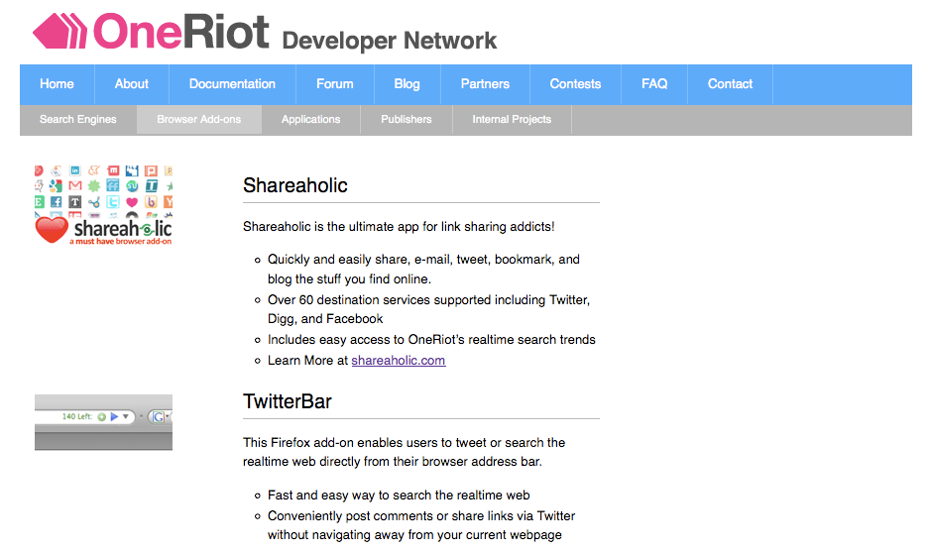Click the bullet 'Includes easy access to OneRiot's realtime search trends'

(431, 339)
